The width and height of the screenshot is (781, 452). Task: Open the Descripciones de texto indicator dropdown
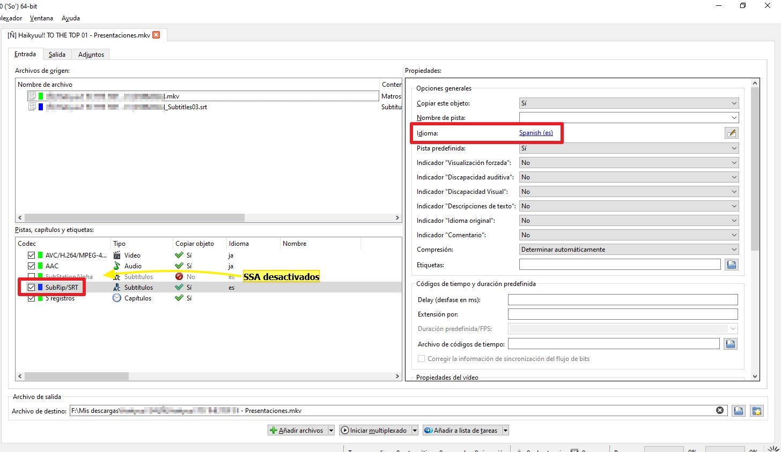(x=629, y=206)
